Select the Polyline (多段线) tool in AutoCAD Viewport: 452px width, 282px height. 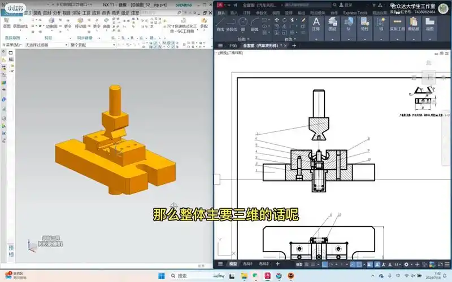click(232, 24)
